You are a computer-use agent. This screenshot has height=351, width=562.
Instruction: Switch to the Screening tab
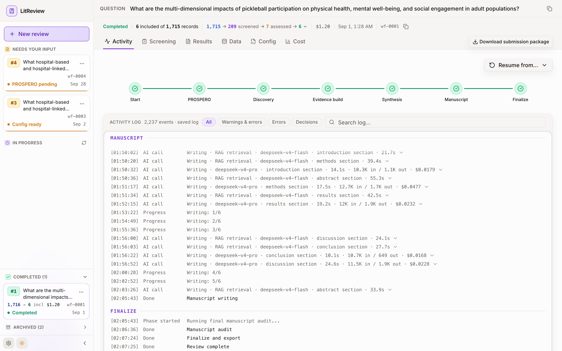pos(159,42)
